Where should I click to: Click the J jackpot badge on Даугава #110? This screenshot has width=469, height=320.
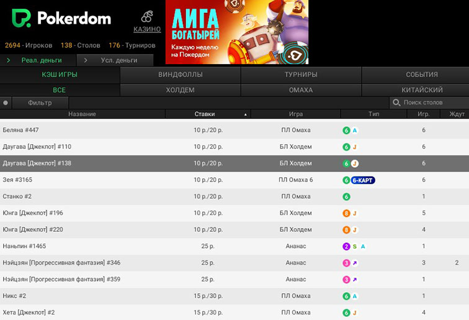355,147
